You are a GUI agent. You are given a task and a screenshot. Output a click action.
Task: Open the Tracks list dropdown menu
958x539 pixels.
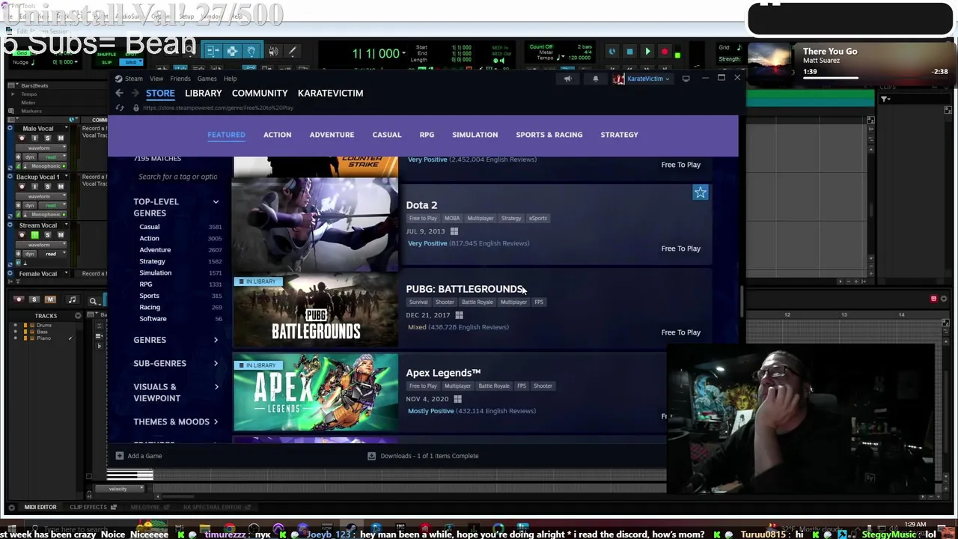78,316
